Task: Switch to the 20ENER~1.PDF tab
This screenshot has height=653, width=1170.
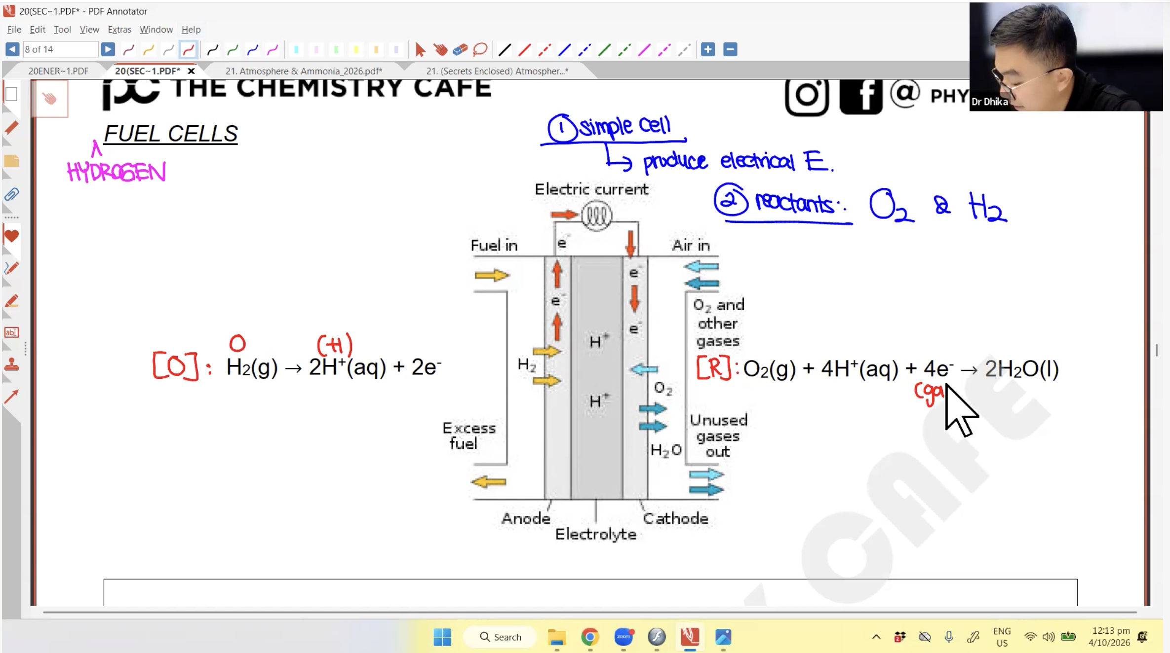Action: click(58, 71)
